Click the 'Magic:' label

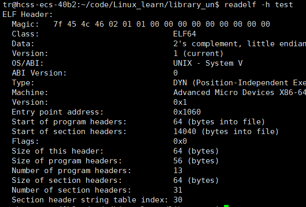coord(25,24)
